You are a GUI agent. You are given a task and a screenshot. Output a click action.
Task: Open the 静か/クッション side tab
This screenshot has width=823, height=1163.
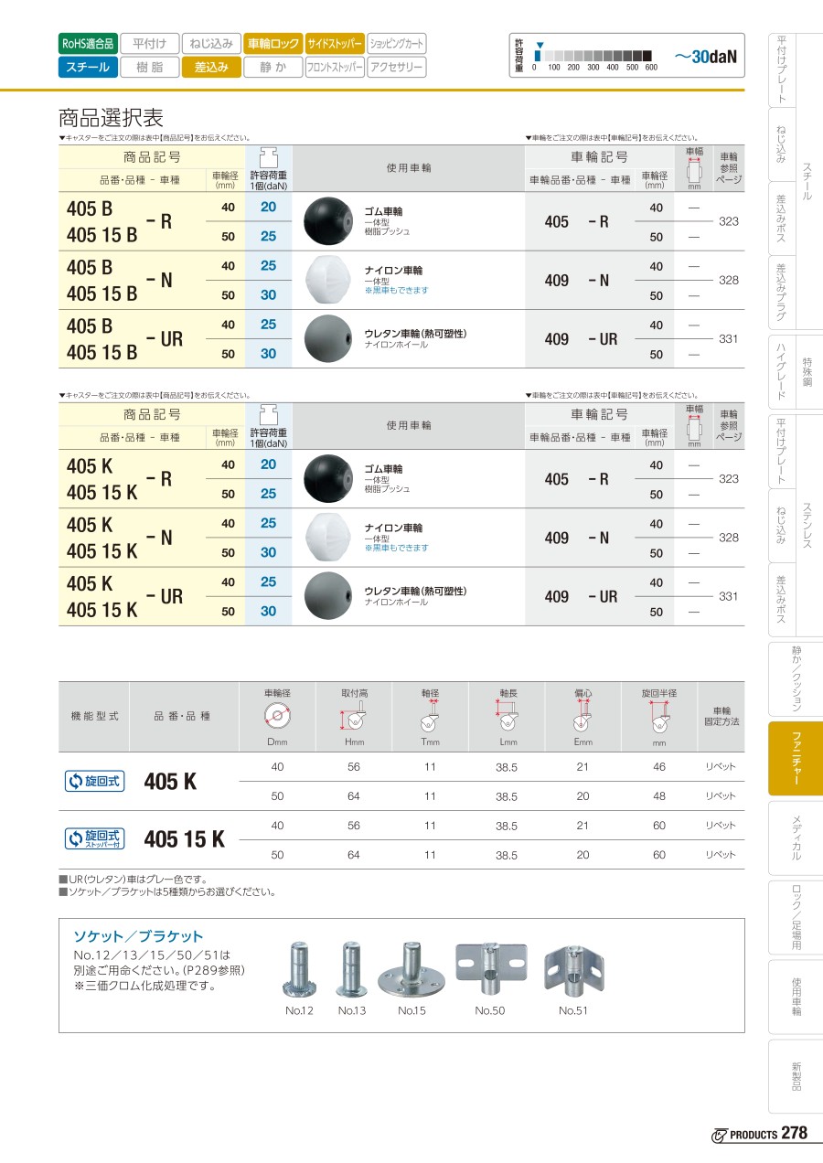[796, 679]
